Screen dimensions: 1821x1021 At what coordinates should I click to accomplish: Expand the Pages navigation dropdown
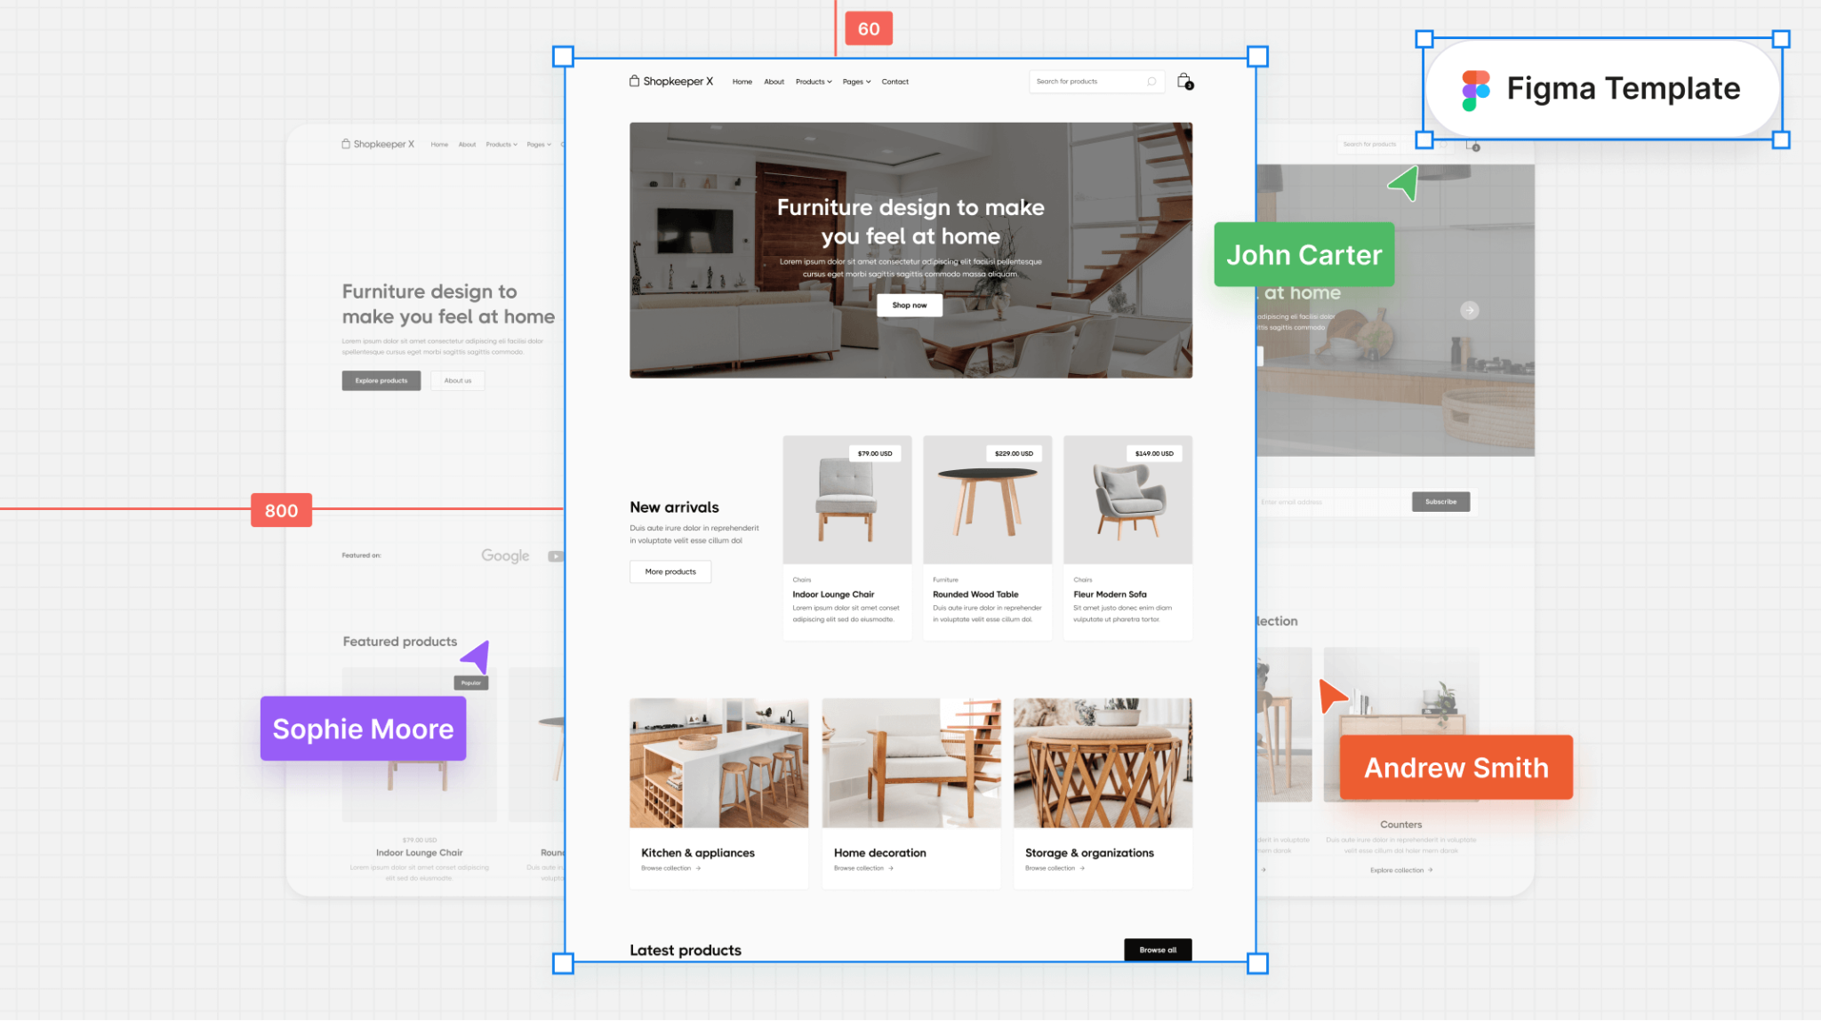(854, 82)
